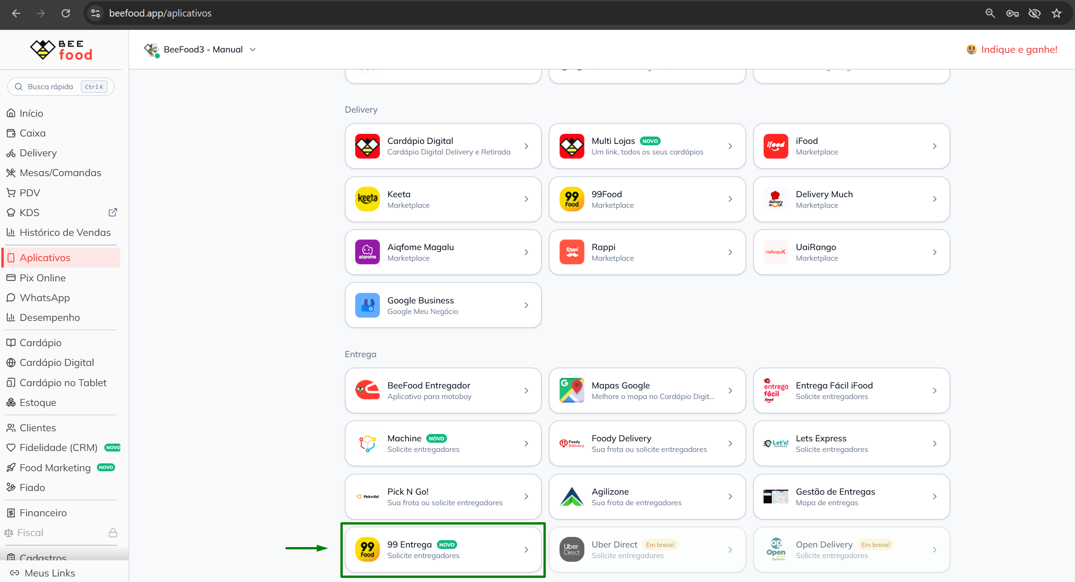Viewport: 1075px width, 582px height.
Task: Open the browser password key icon
Action: click(1013, 13)
